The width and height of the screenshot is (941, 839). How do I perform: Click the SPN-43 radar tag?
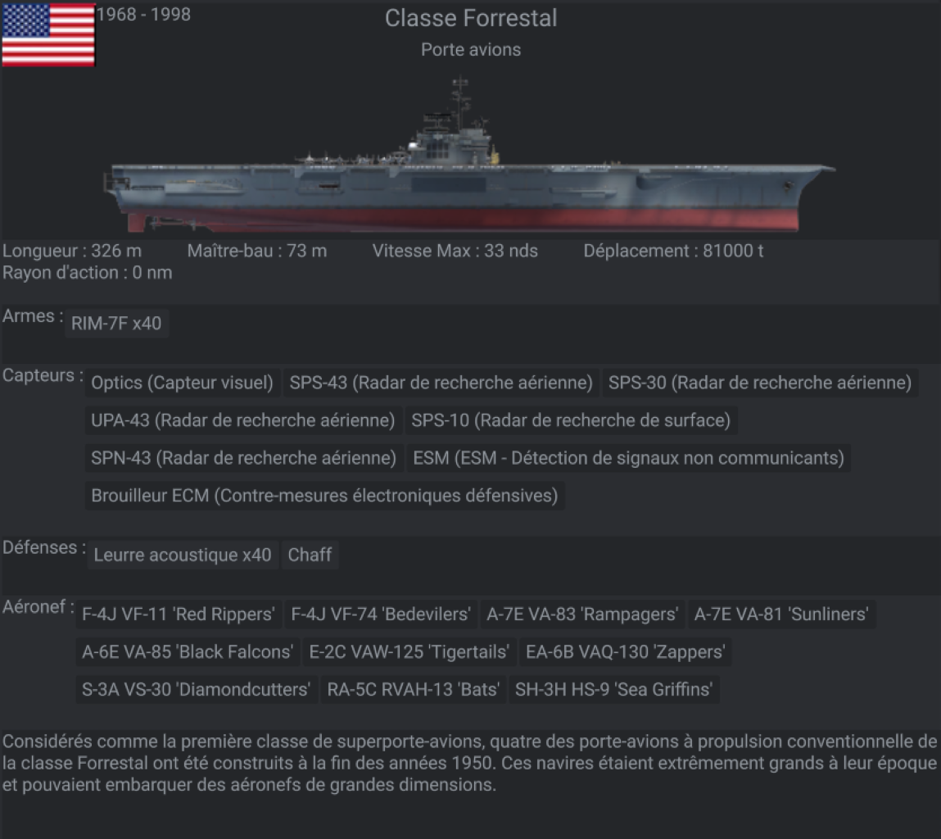click(243, 458)
